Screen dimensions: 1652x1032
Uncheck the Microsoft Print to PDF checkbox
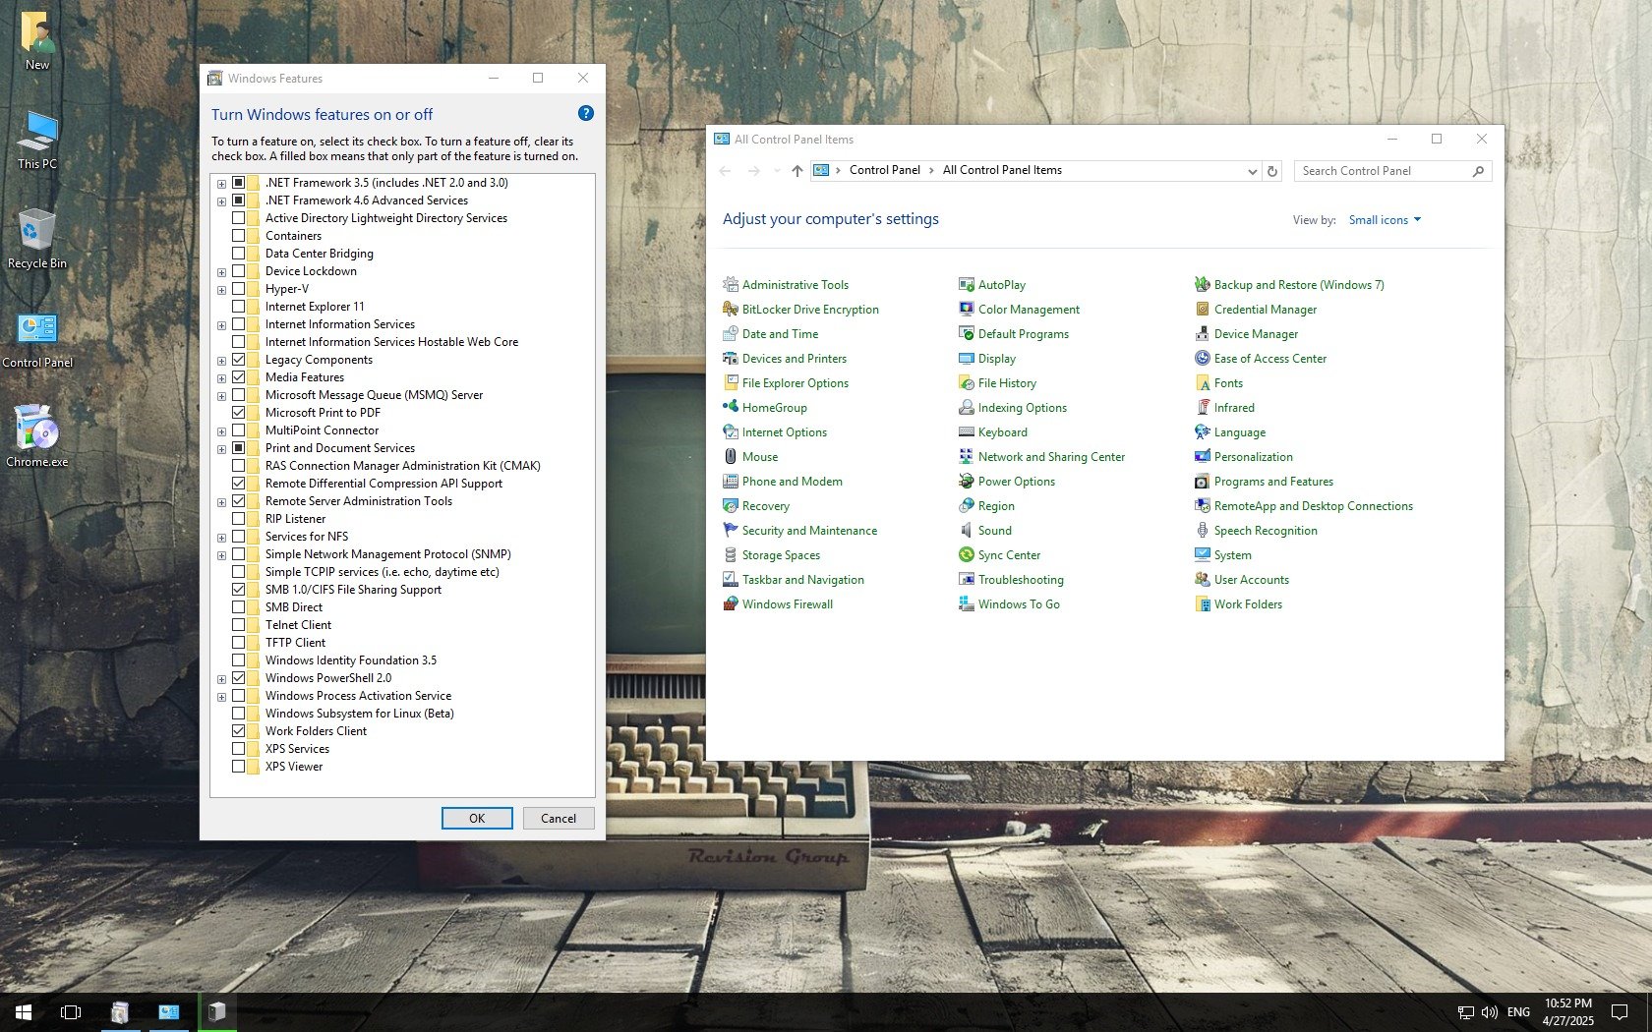pos(239,413)
